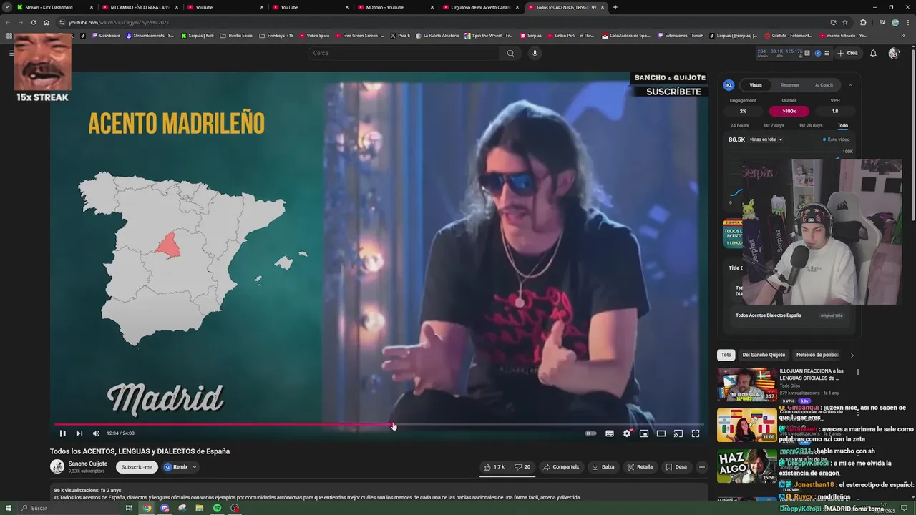Click the search magnifier button
This screenshot has height=515, width=916.
(x=510, y=53)
